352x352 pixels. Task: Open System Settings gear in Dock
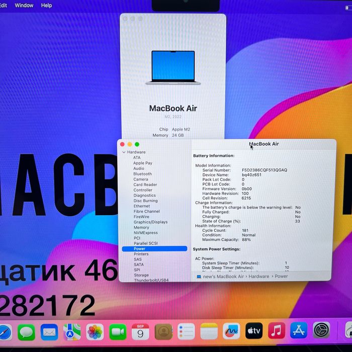tap(321, 330)
